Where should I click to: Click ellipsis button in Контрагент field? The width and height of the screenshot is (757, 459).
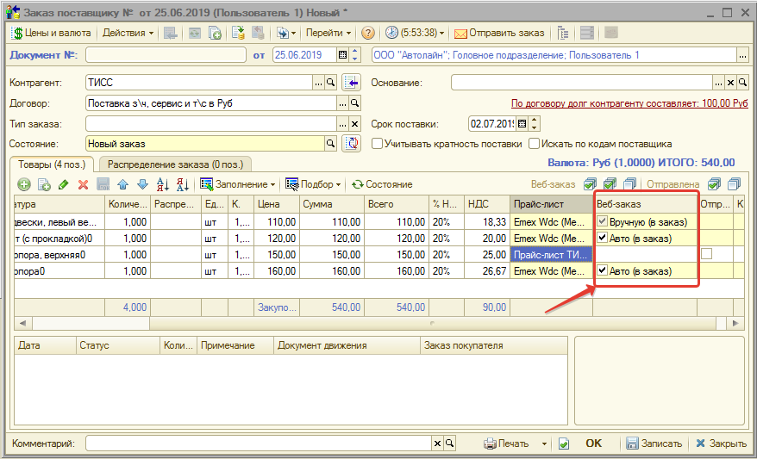[x=318, y=83]
